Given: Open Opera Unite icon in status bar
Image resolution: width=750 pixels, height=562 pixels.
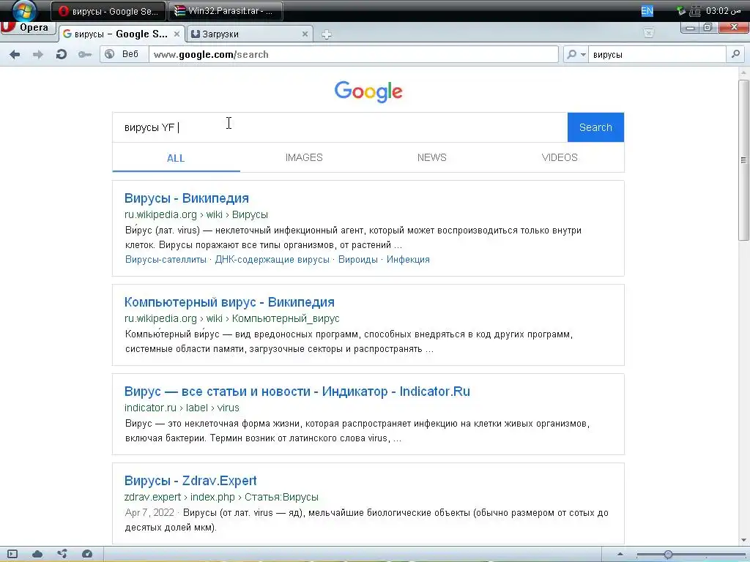Looking at the screenshot, I should tap(62, 554).
